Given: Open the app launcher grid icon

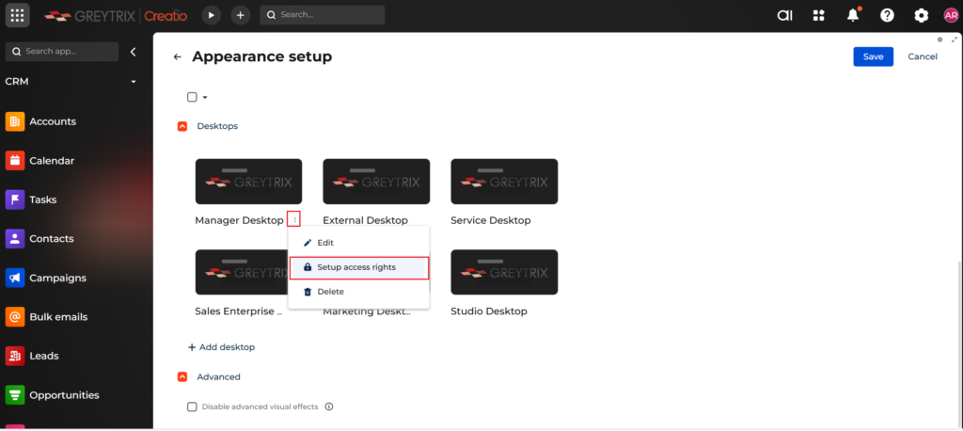Looking at the screenshot, I should (x=18, y=15).
